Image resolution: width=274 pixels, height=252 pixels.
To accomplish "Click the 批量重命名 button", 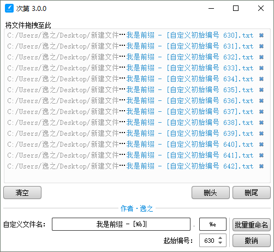I will 252,225.
